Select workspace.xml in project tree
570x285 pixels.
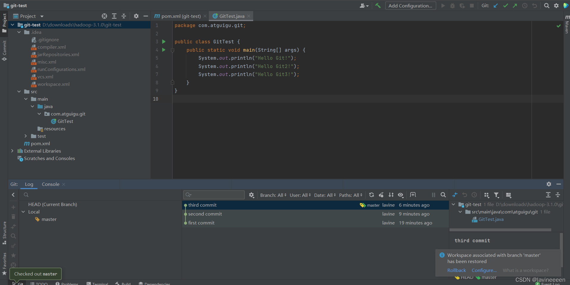[x=54, y=84]
